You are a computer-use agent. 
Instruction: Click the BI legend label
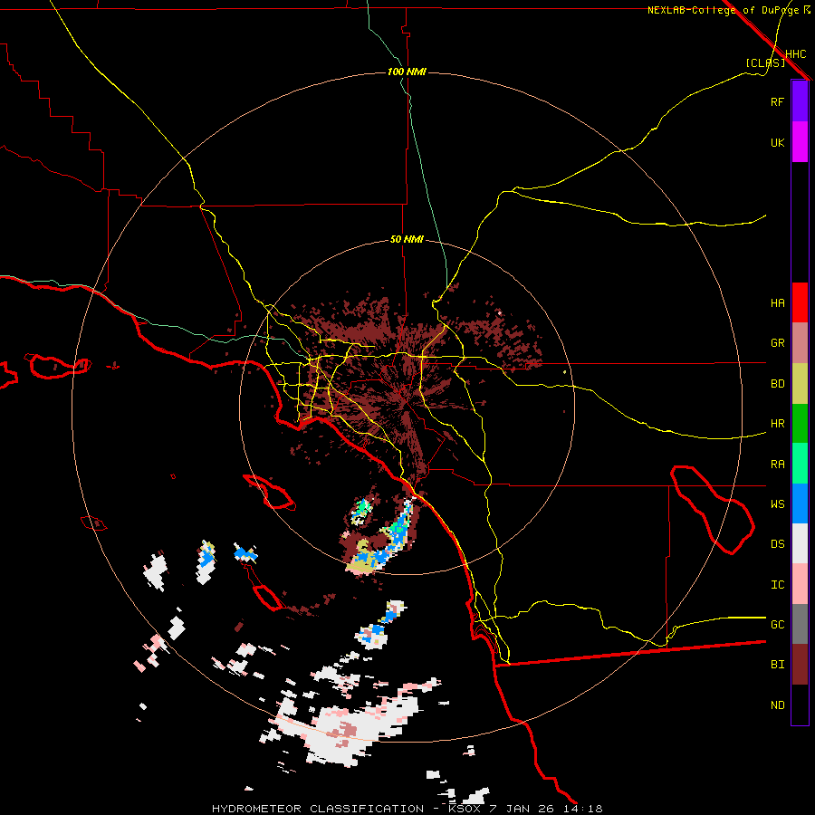tap(777, 665)
